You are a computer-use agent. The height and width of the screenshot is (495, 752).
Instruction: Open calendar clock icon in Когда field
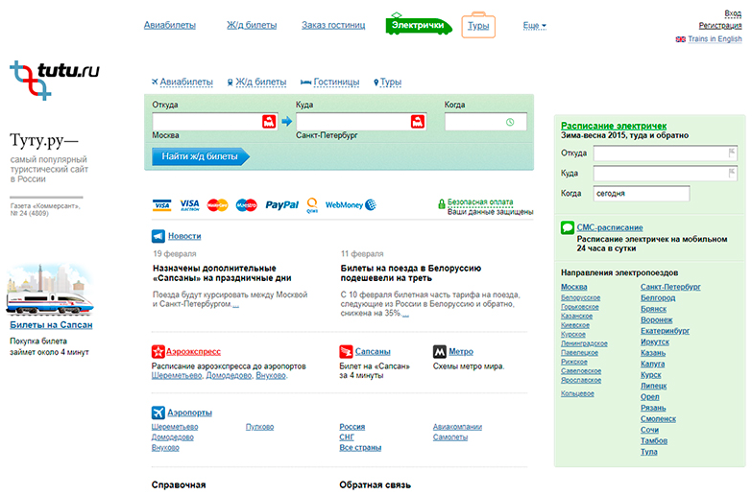[x=510, y=122]
